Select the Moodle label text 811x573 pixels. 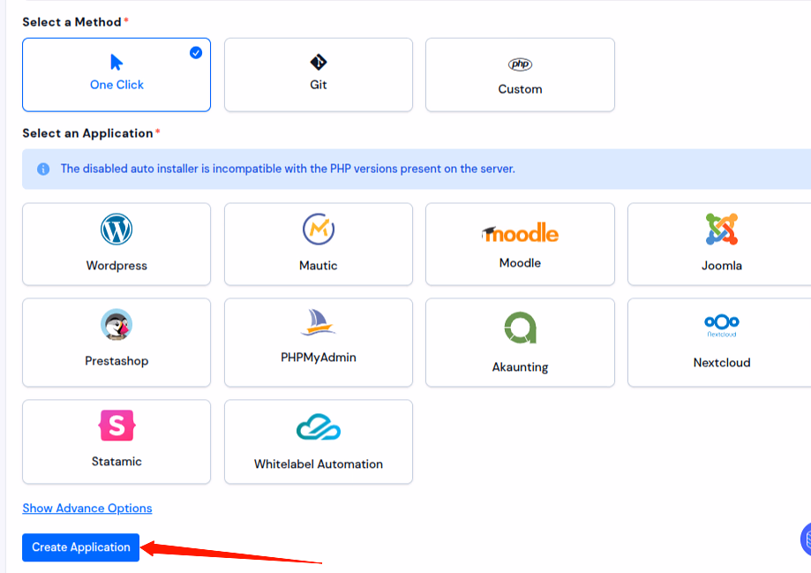[520, 263]
